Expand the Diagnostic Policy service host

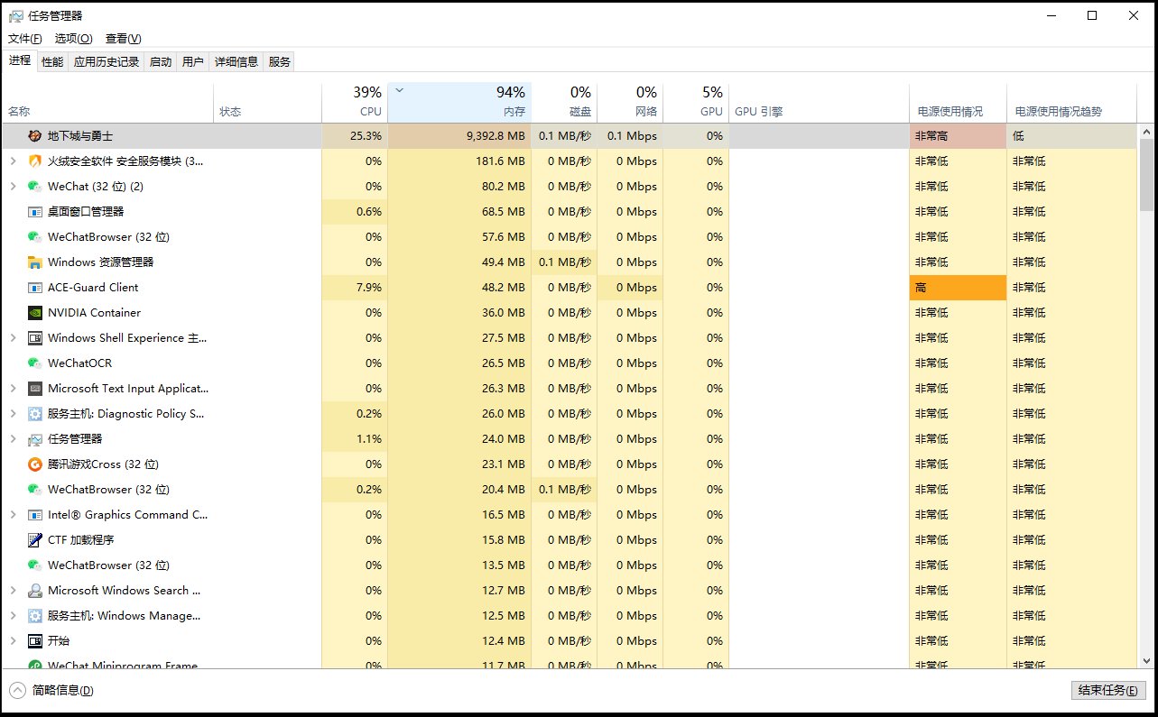tap(13, 413)
